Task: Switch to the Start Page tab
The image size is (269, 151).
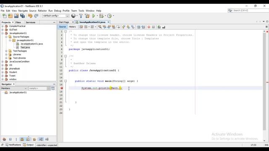Action: pyautogui.click(x=64, y=22)
